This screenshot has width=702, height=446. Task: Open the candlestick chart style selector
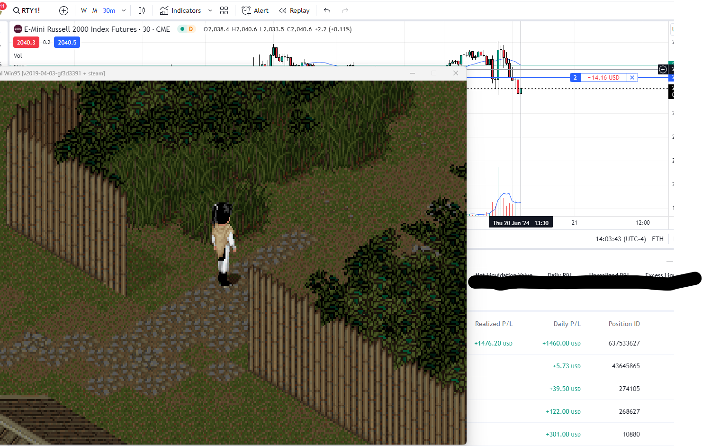click(x=142, y=10)
